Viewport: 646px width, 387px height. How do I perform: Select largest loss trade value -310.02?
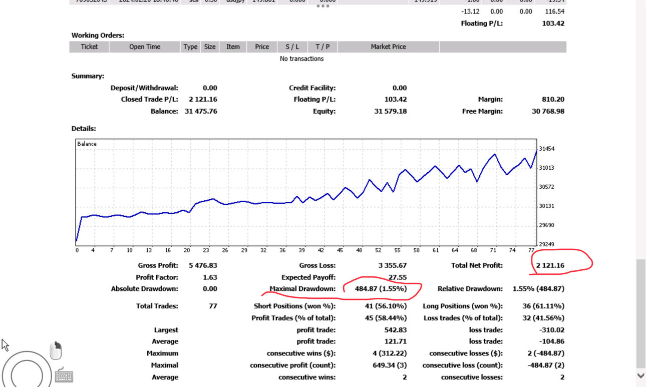552,330
